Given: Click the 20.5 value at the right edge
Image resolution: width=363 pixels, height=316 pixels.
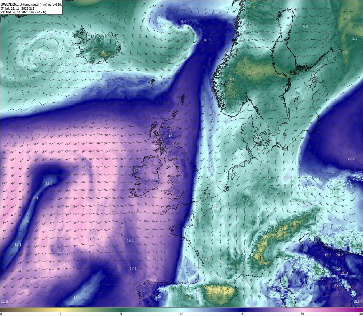Looking at the screenshot, I should 351,158.
